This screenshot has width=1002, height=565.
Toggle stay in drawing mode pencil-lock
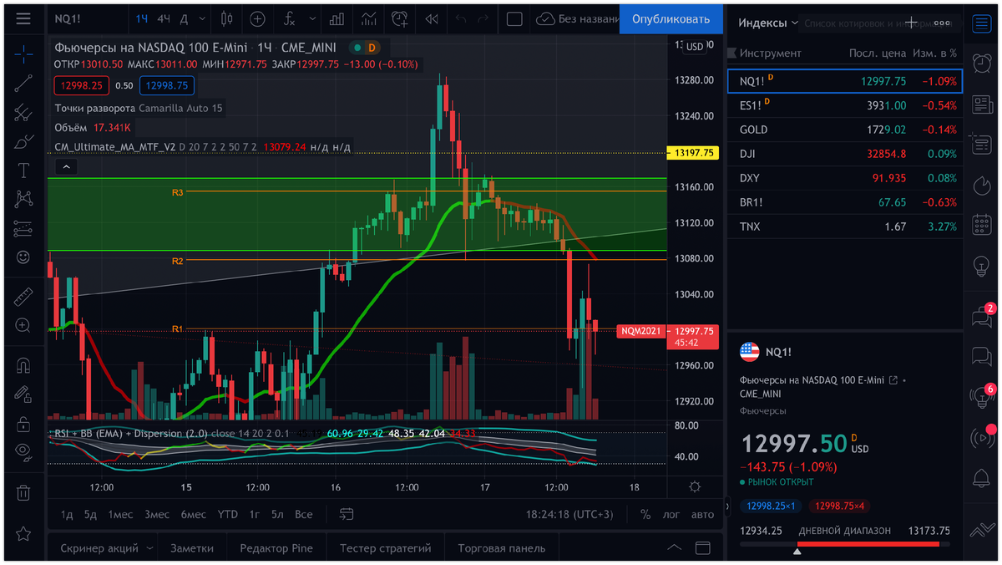pyautogui.click(x=23, y=394)
